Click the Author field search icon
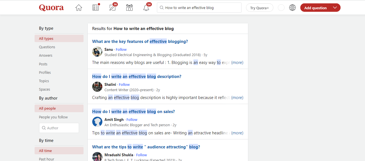This screenshot has height=161, width=365. tap(44, 128)
